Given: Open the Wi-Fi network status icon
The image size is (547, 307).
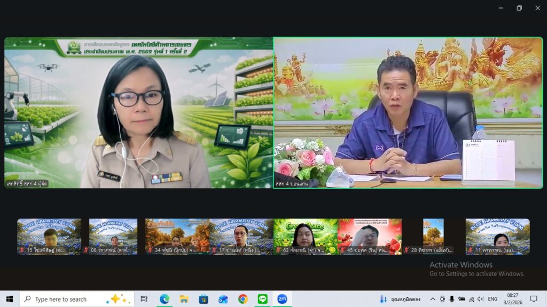Looking at the screenshot, I should coord(471,299).
